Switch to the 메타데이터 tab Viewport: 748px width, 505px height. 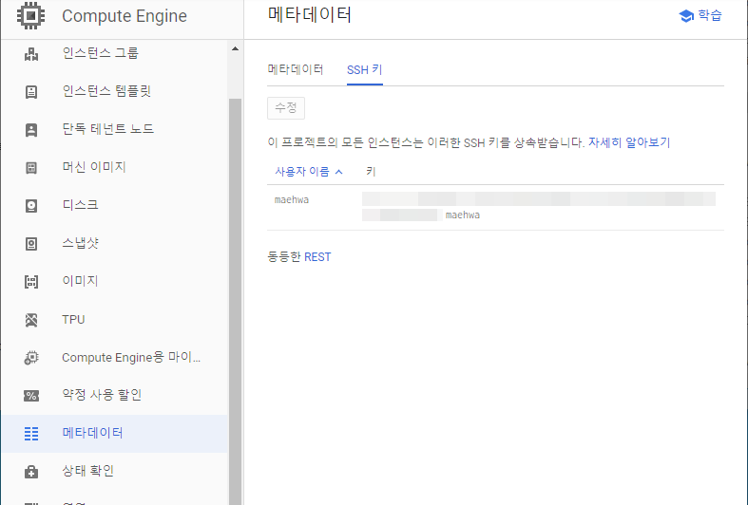pyautogui.click(x=296, y=69)
